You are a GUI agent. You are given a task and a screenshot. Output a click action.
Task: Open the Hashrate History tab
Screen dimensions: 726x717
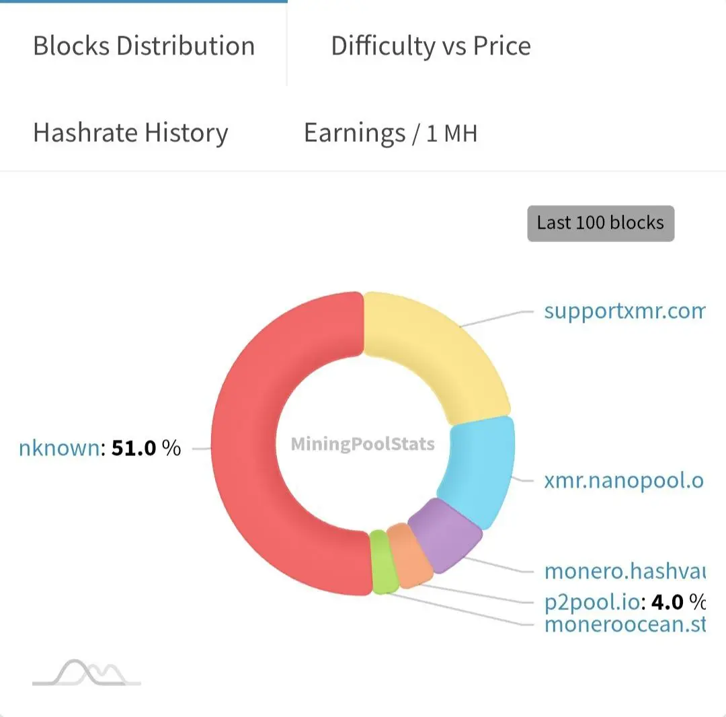point(130,133)
